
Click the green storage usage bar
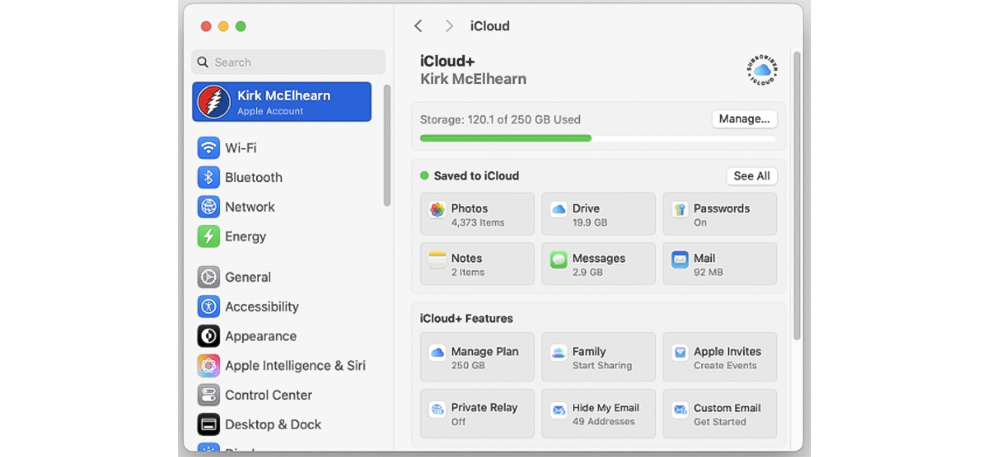pos(505,139)
